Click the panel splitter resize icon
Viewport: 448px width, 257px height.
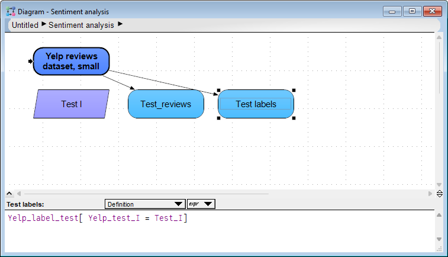point(440,194)
